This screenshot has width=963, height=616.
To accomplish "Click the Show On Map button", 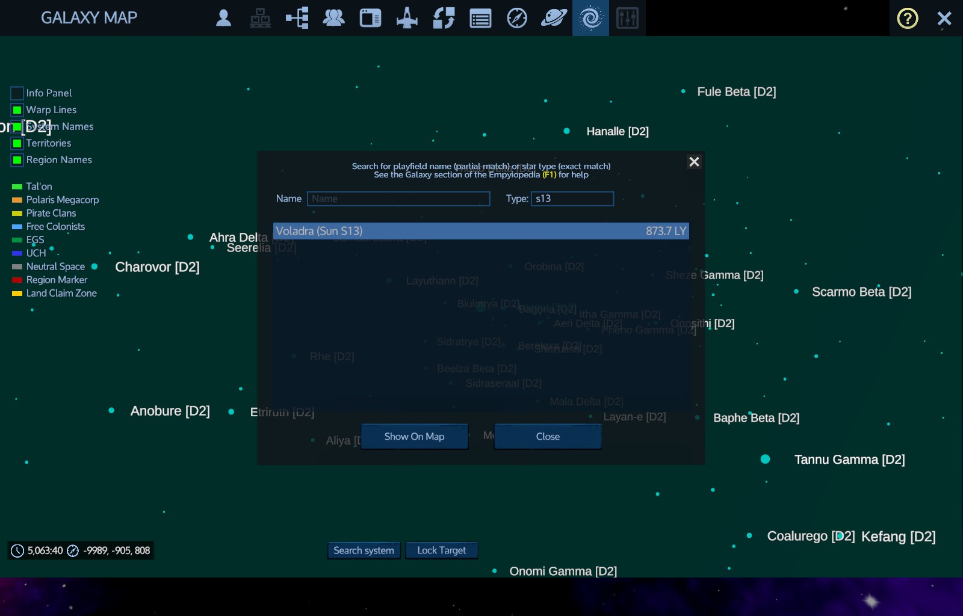I will [x=414, y=436].
